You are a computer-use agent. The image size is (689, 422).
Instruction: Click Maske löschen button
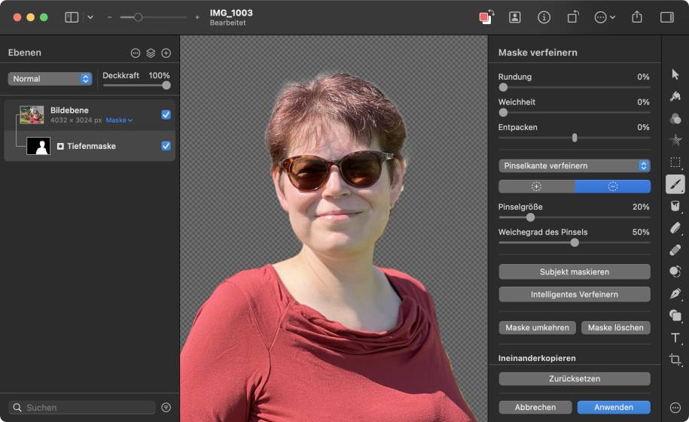tap(616, 327)
